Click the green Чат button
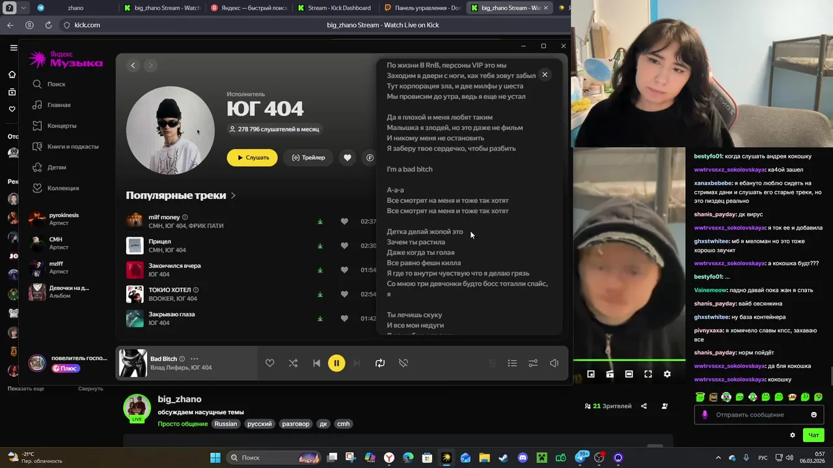The height and width of the screenshot is (468, 833). [x=814, y=435]
